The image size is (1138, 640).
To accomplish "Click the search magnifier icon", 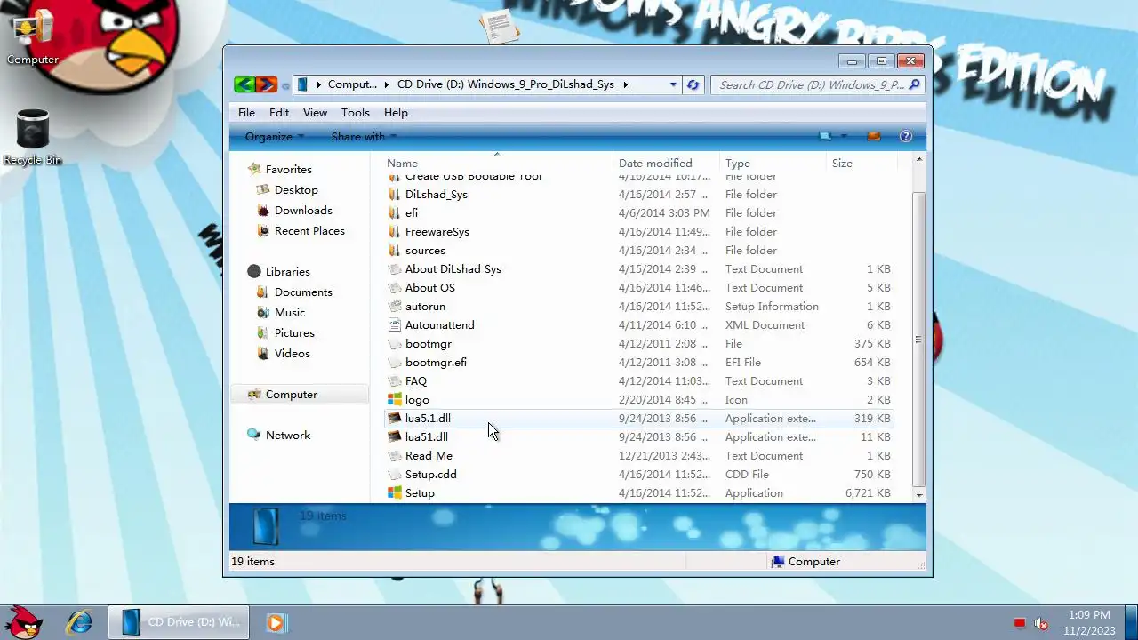I will click(915, 84).
